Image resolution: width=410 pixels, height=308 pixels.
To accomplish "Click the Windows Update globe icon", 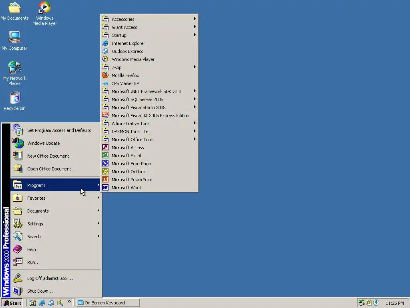I will (18, 143).
